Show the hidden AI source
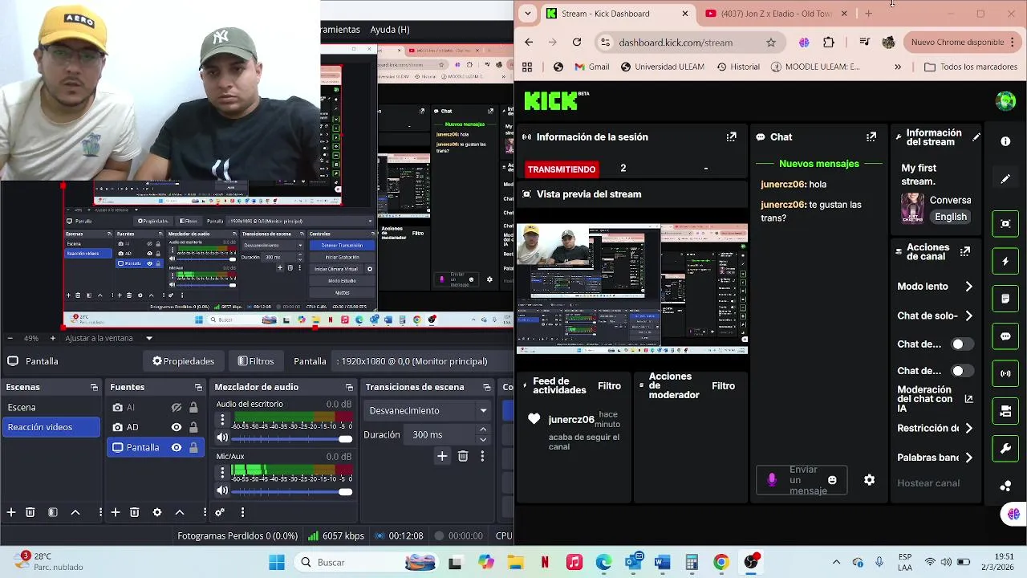The height and width of the screenshot is (578, 1027). tap(177, 407)
